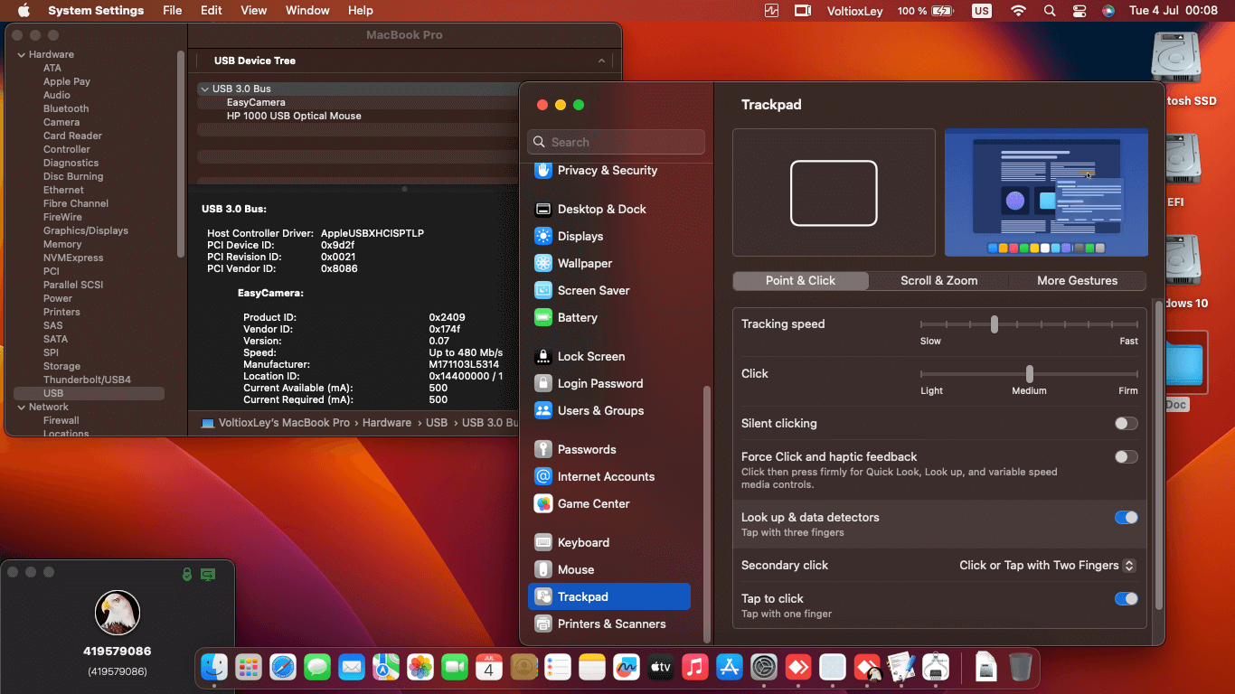Click the settings Search field
Image resolution: width=1235 pixels, height=694 pixels.
tap(616, 142)
